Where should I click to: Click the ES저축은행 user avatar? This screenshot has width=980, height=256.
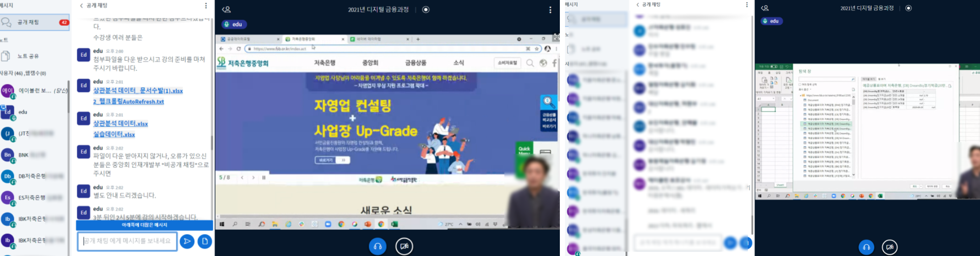[x=8, y=197]
